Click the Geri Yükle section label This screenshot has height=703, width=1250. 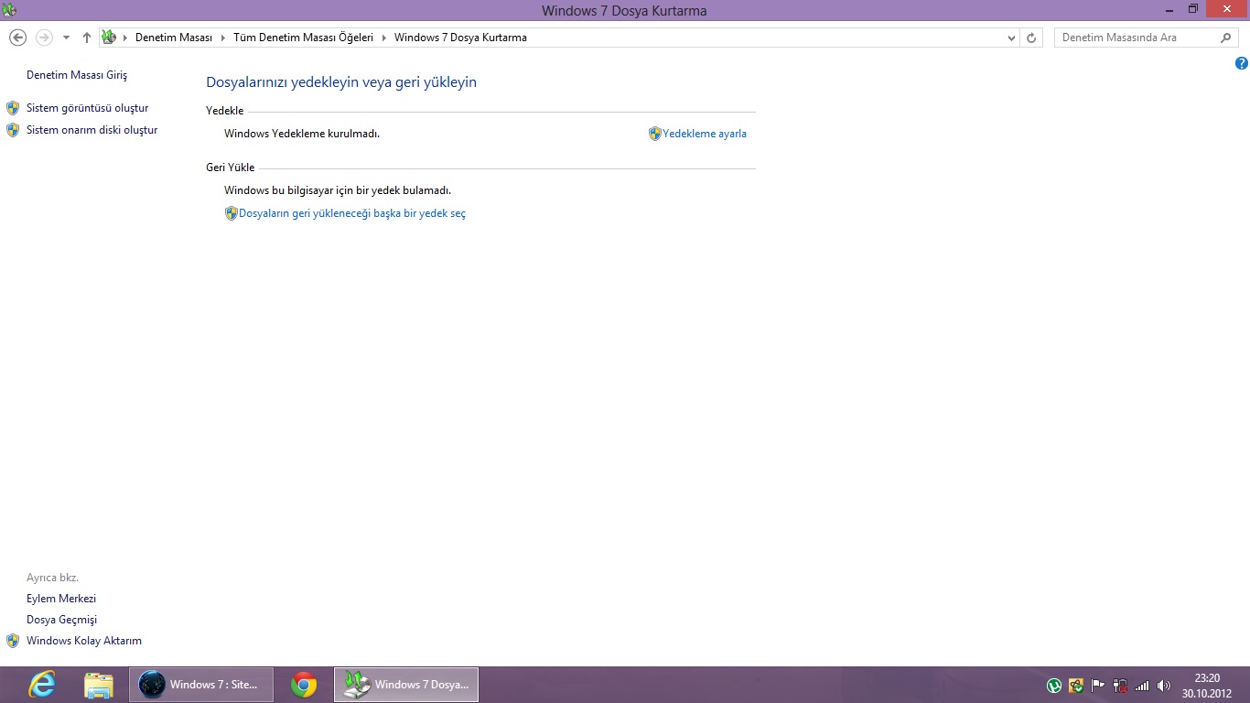(231, 168)
